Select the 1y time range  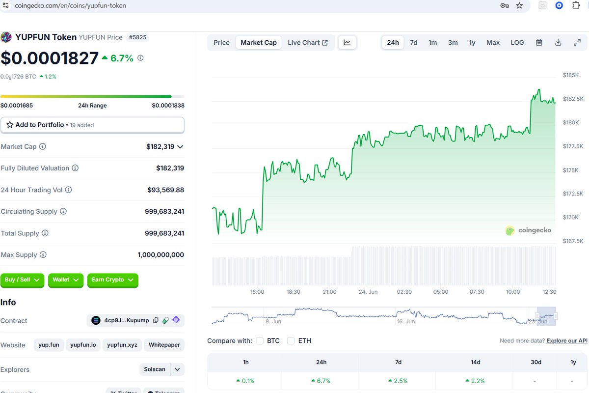(x=472, y=43)
